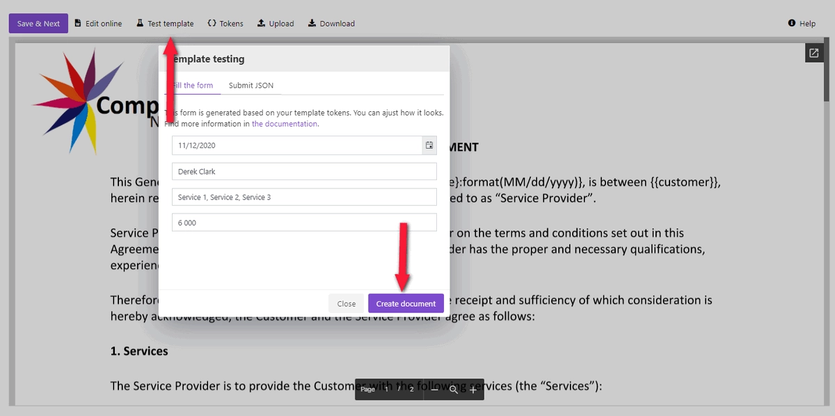The image size is (835, 416).
Task: Click the Download arrow icon
Action: click(312, 24)
